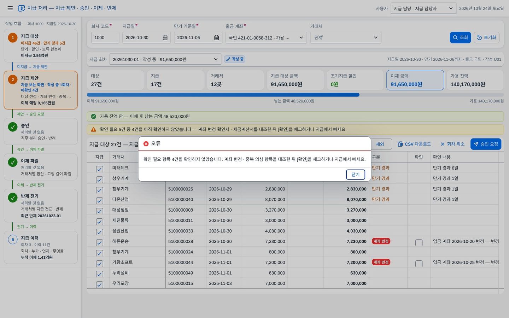The image size is (509, 318).
Task: Click the warning triangle icon in alert banner
Action: (x=94, y=130)
